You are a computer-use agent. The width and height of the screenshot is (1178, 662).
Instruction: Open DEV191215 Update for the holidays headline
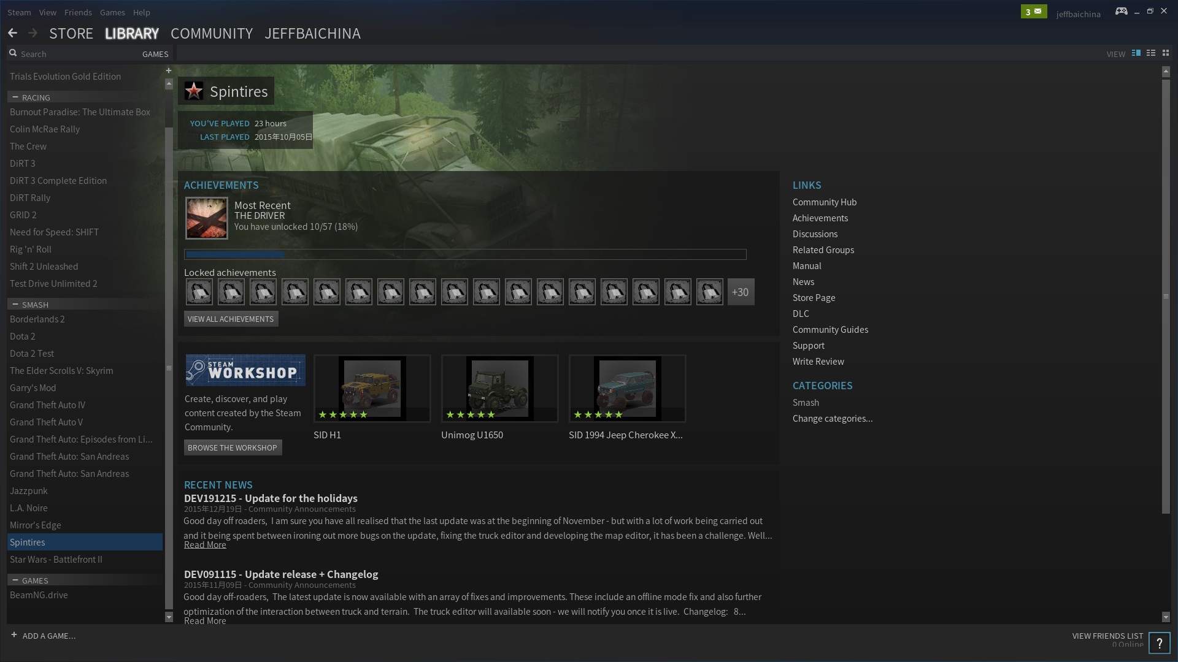pyautogui.click(x=271, y=498)
